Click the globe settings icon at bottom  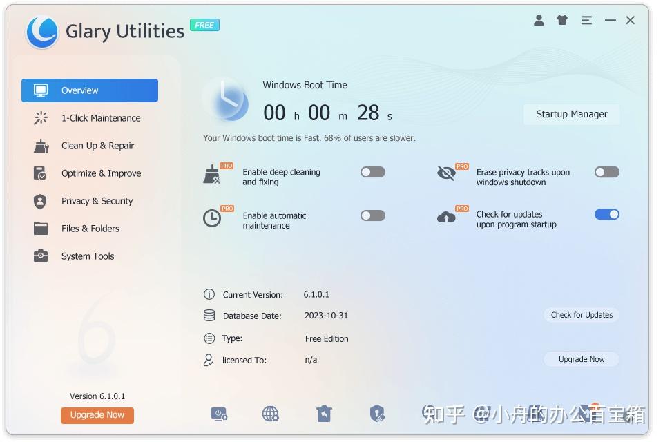271,413
